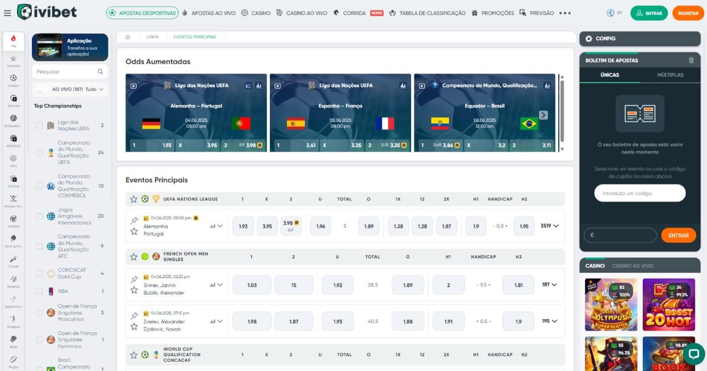Open the CASINO AO VIVO menu item

[x=305, y=13]
